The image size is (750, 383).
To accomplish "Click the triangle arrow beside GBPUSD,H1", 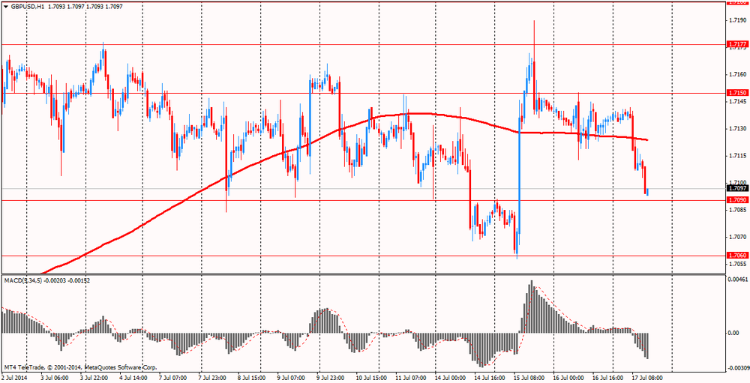I will click(x=5, y=6).
